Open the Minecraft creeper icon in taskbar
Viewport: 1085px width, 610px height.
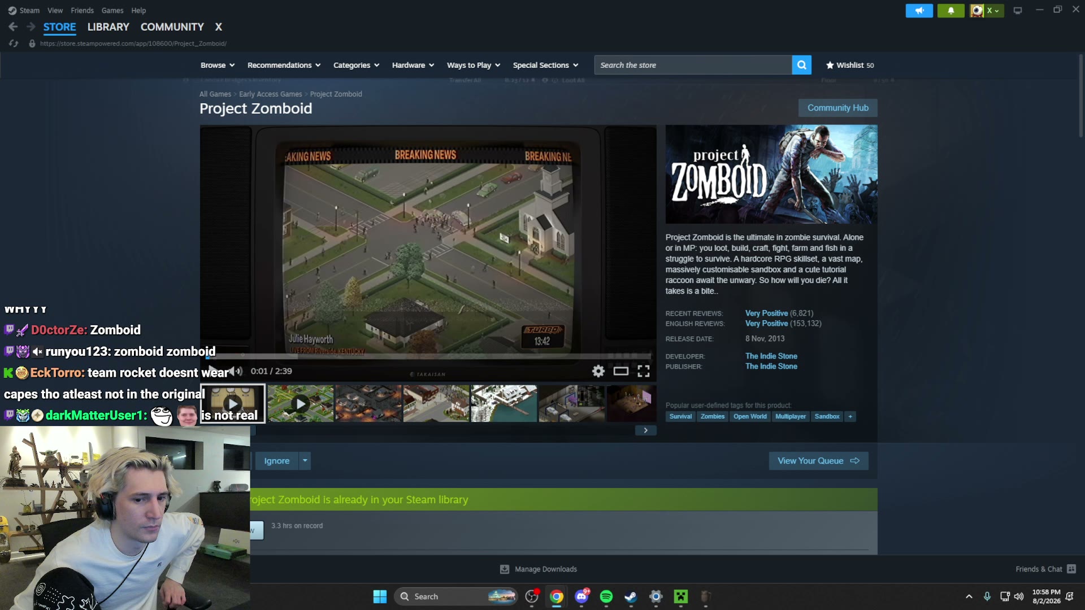coord(681,596)
